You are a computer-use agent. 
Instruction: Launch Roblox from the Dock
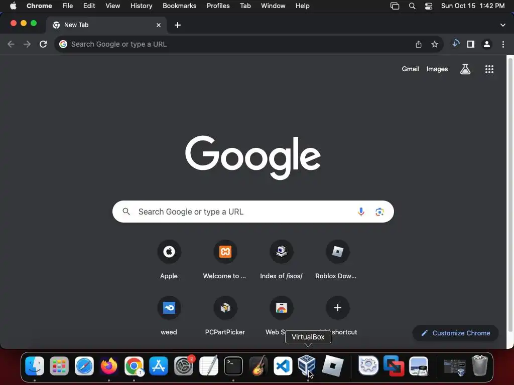[x=332, y=365]
